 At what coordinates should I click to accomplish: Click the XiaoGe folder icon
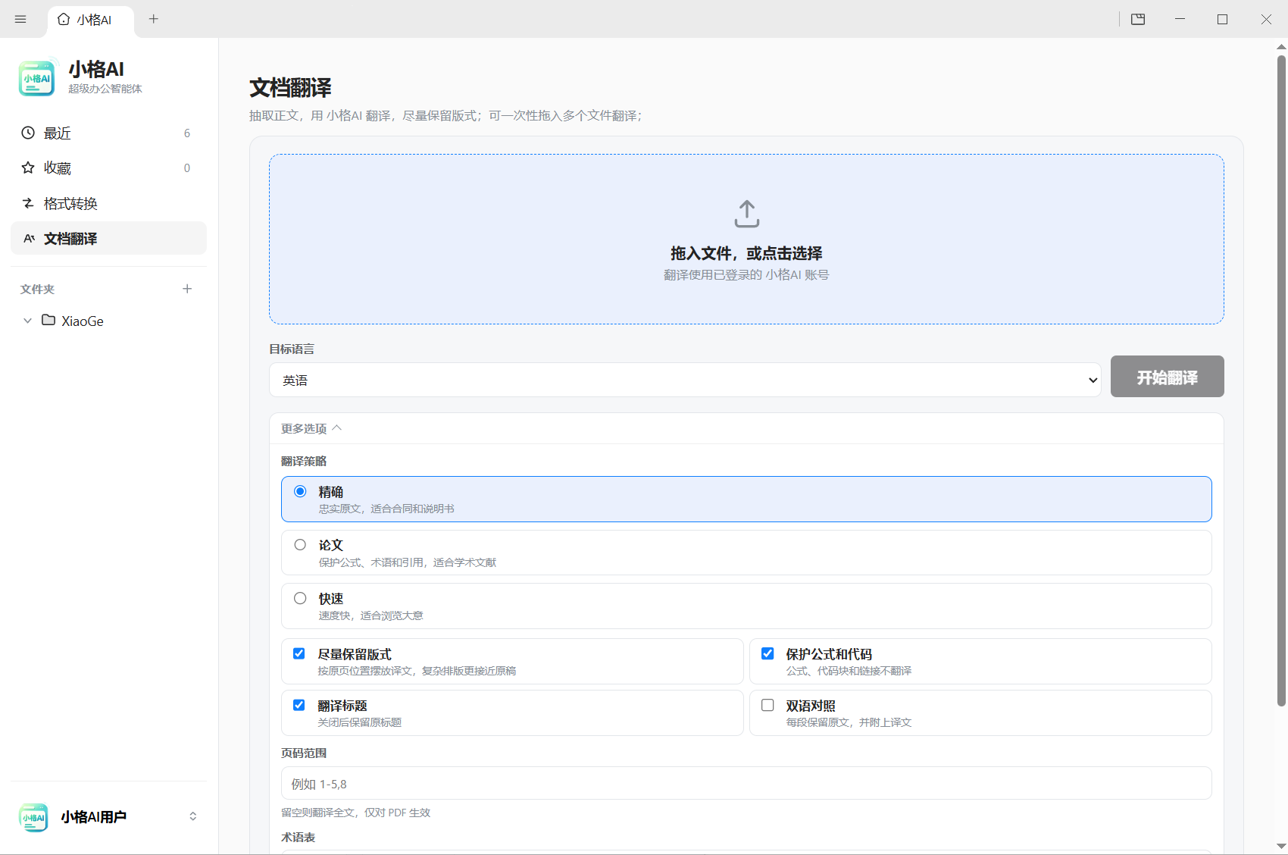click(48, 320)
